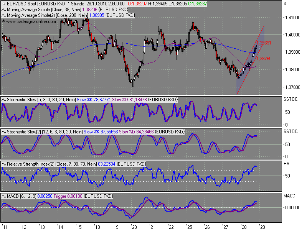307x230 pixels.
Task: Click the 38-period average value 1,38206
Action: 90,10
